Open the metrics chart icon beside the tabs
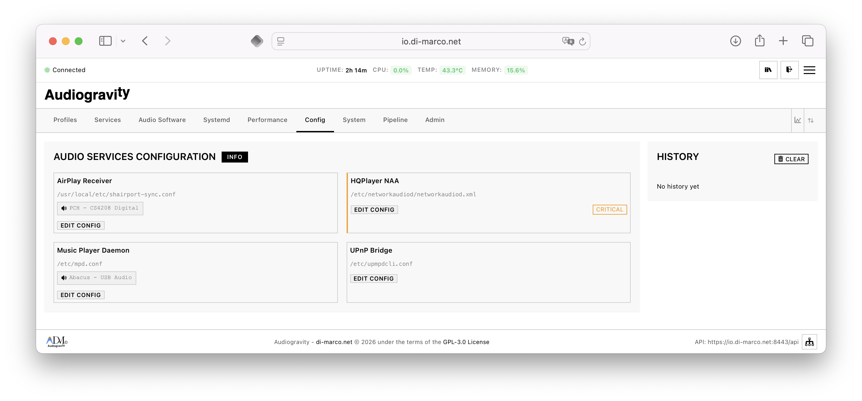862x401 pixels. click(x=798, y=120)
